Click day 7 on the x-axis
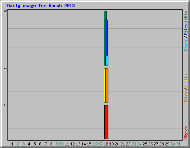 coord(46,144)
